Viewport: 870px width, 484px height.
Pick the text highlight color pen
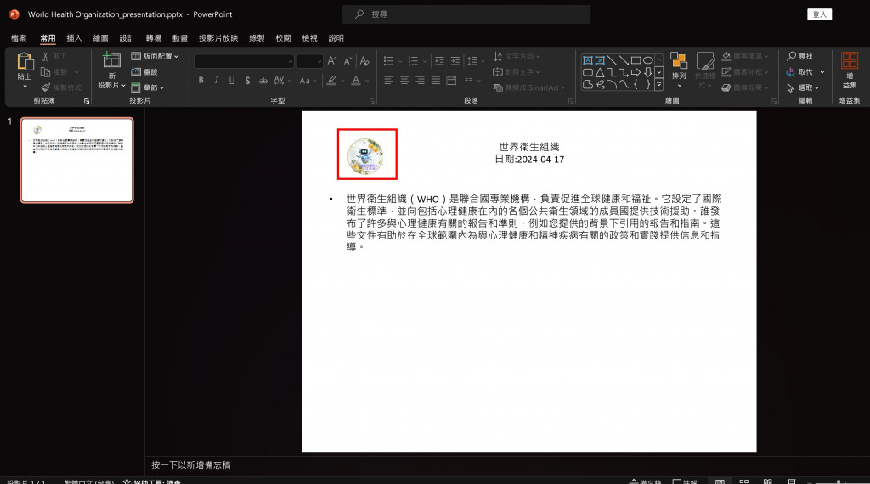pyautogui.click(x=331, y=81)
